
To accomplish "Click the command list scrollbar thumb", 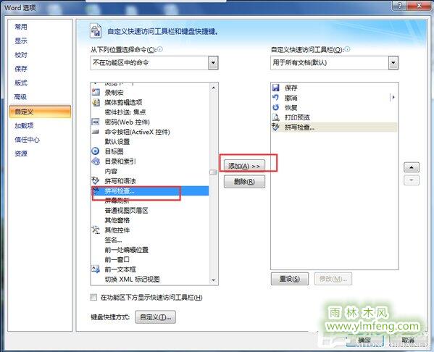I will click(213, 172).
